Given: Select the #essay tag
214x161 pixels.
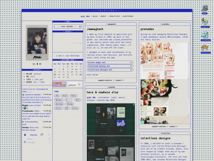Looking at the screenshot, I should click(70, 104).
